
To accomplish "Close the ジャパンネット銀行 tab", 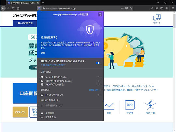I will (38, 3).
